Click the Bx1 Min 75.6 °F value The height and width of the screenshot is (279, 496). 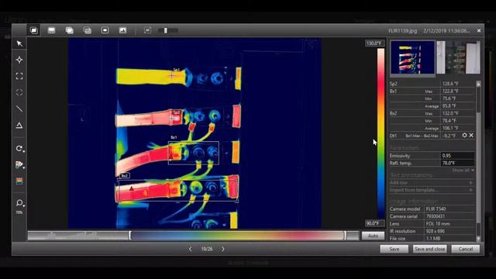coord(449,98)
